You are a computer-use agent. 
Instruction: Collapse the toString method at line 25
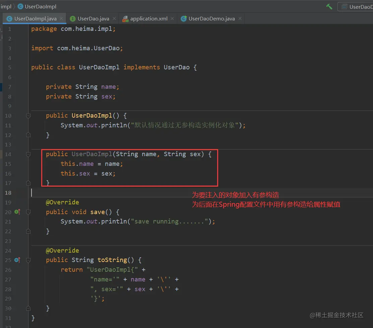28,260
